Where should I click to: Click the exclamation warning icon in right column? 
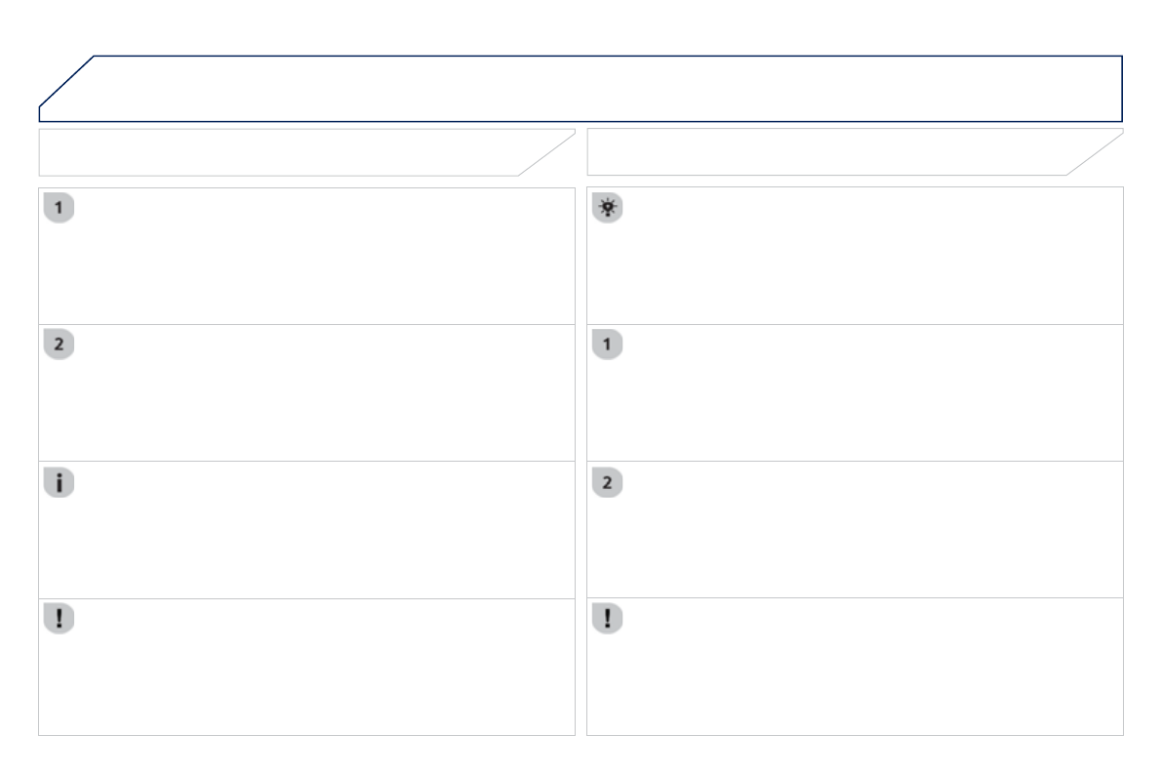(x=608, y=619)
